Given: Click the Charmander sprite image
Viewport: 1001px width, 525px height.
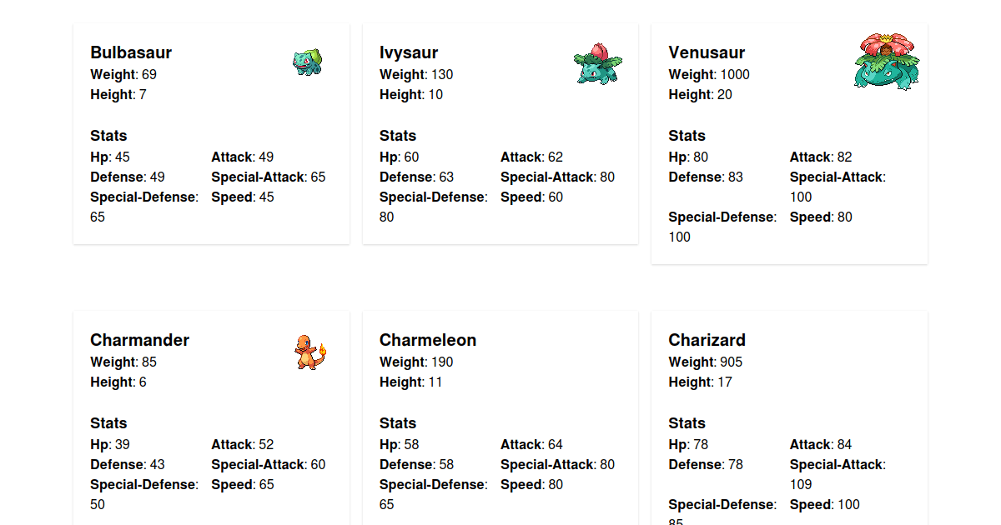Looking at the screenshot, I should pos(310,352).
